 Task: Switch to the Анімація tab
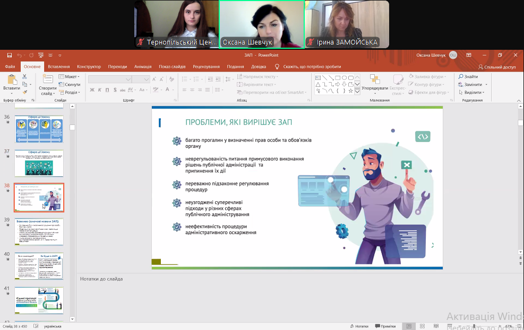click(x=143, y=67)
